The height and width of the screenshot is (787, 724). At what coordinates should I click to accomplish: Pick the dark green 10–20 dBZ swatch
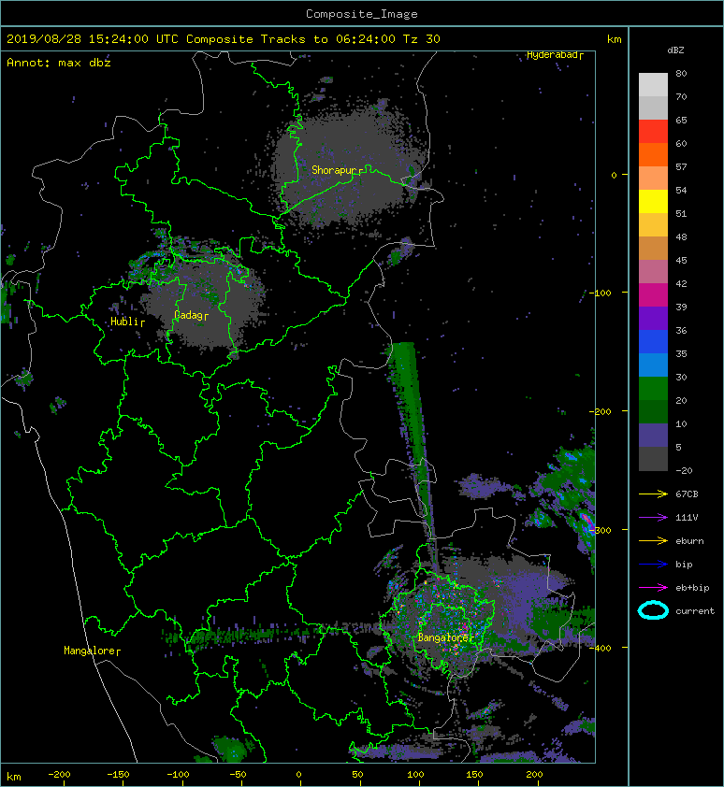tap(653, 411)
